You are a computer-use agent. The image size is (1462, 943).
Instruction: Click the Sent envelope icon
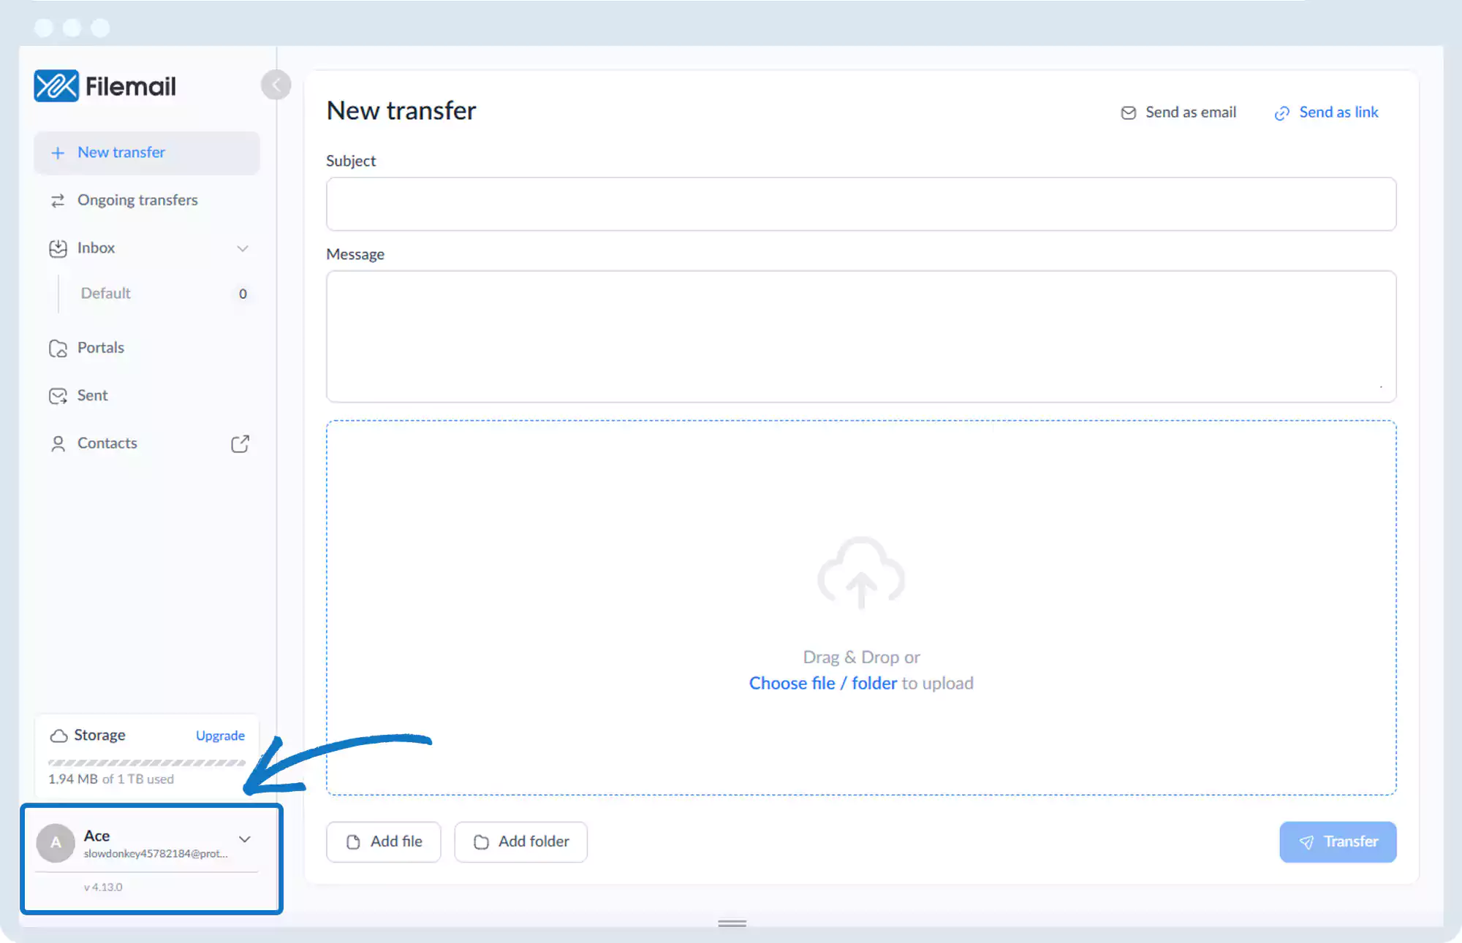[58, 396]
